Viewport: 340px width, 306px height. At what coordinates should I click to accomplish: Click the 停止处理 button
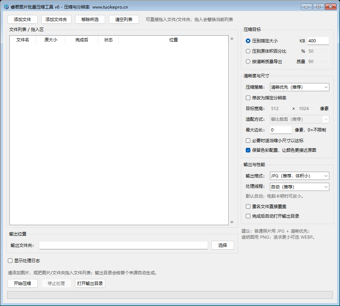[56, 284]
